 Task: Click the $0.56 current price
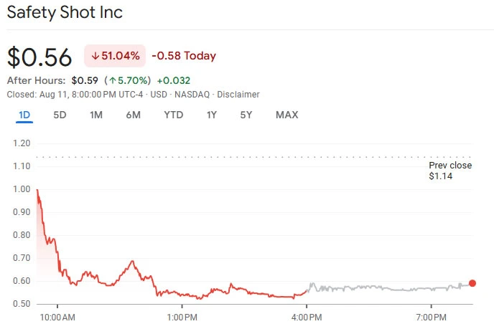40,57
